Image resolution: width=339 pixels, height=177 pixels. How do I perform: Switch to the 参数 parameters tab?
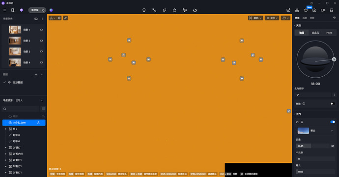(312, 18)
